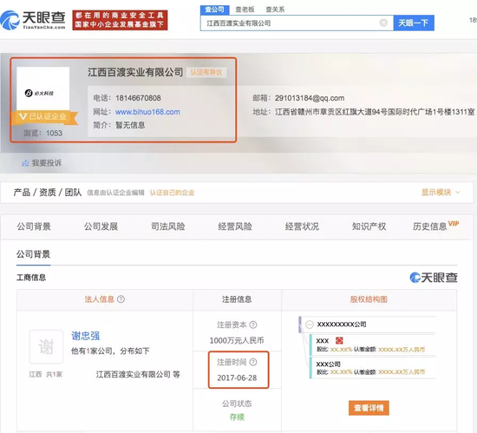Expand the 显示模块 dropdown
The height and width of the screenshot is (433, 477).
coord(441,193)
